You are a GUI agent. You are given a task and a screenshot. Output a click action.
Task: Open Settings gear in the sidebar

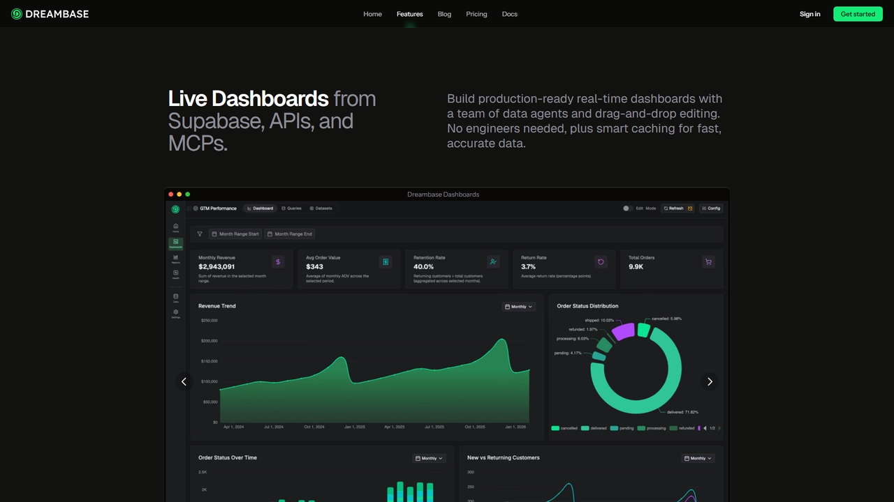(175, 313)
